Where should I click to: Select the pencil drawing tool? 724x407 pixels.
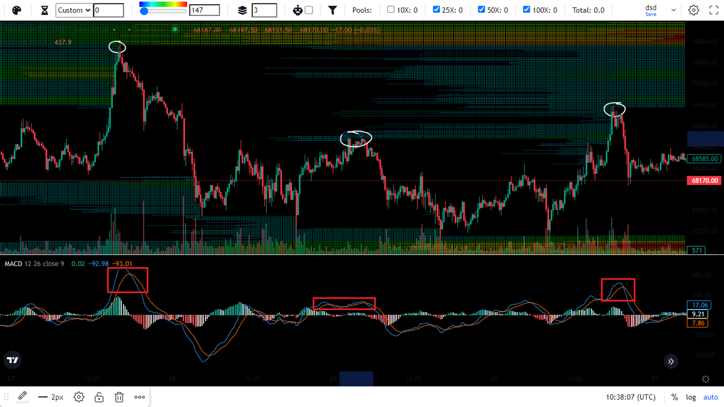tap(22, 397)
